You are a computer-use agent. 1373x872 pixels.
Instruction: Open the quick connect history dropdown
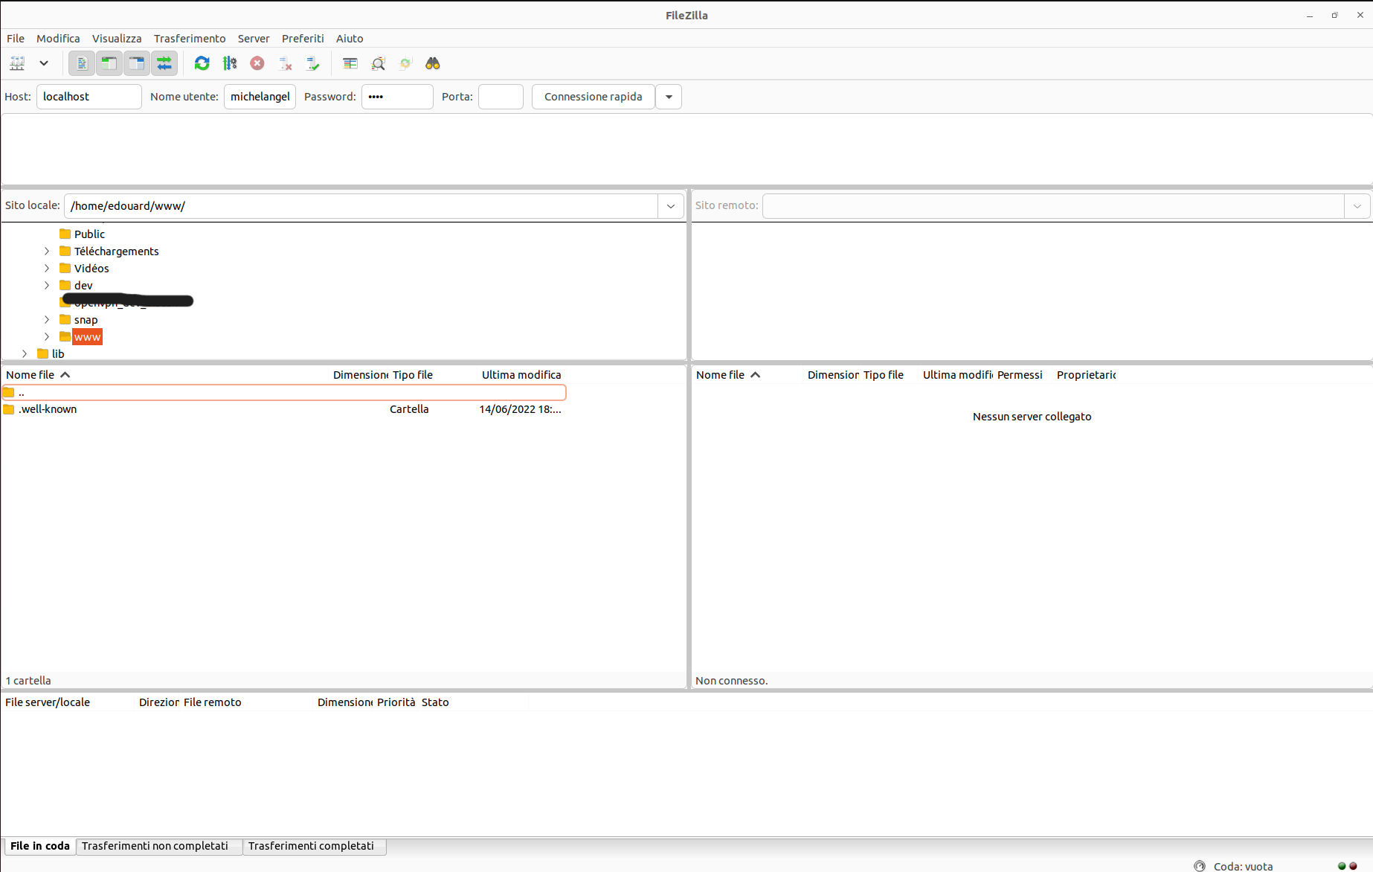[669, 97]
